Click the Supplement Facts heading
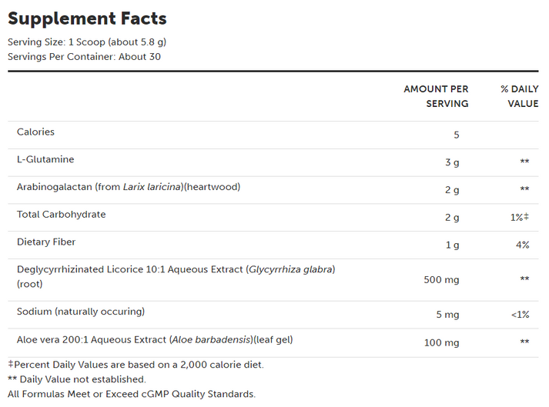The height and width of the screenshot is (407, 549). [87, 18]
